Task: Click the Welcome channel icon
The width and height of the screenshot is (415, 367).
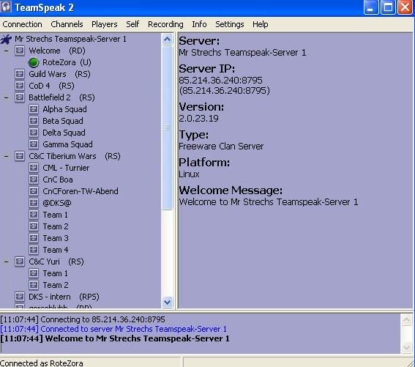Action: click(x=20, y=51)
